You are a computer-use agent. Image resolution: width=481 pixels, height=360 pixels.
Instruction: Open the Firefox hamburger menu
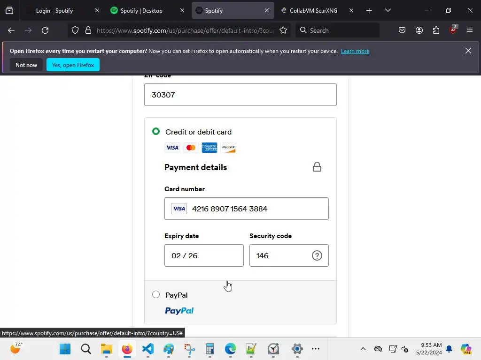click(470, 30)
